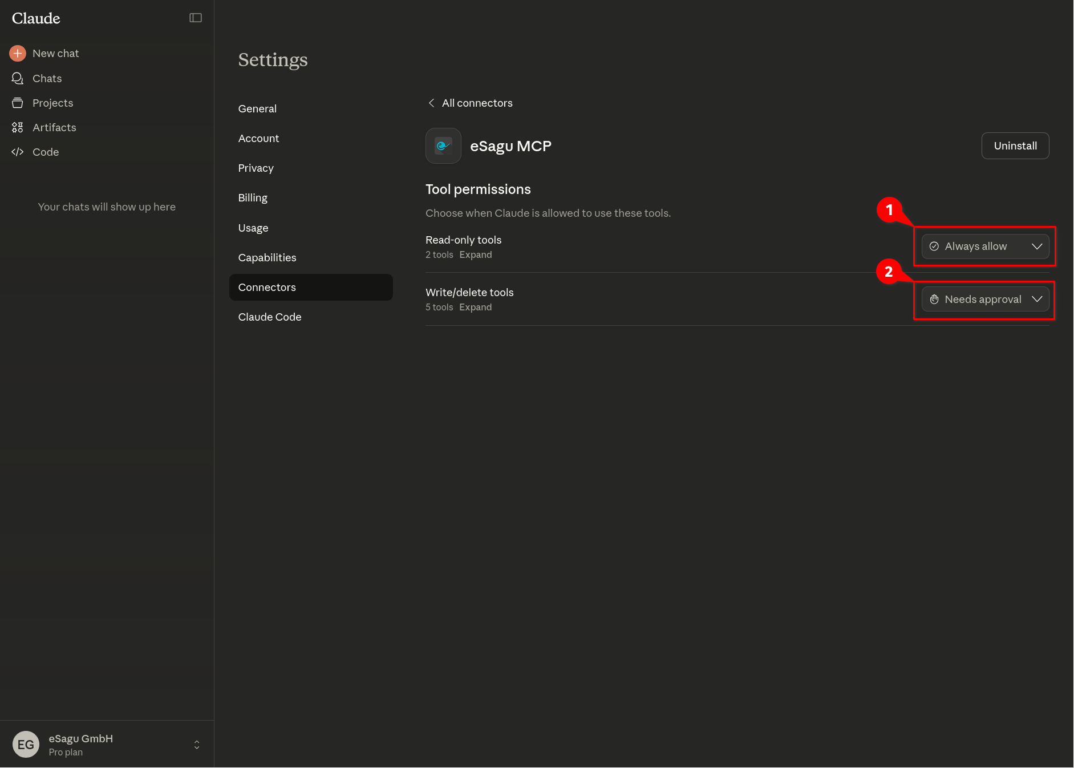Viewport: 1074px width, 768px height.
Task: Select Privacy in the settings menu
Action: pos(256,168)
